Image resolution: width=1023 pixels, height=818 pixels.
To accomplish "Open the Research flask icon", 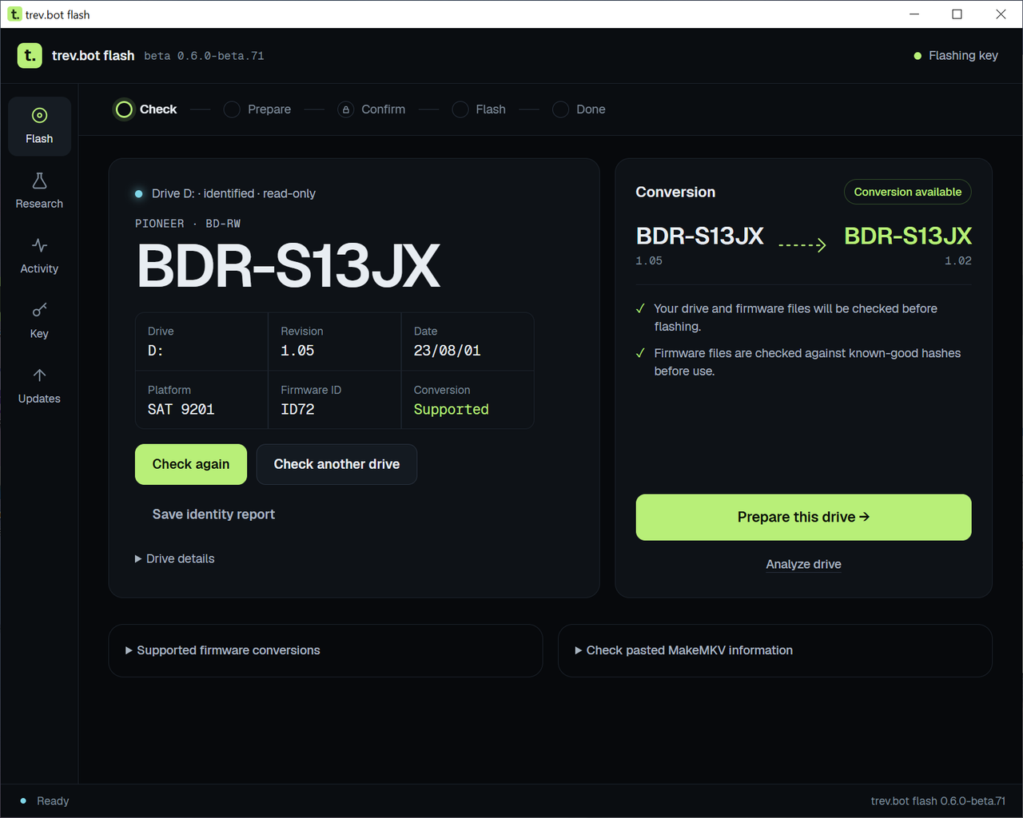I will click(x=39, y=181).
